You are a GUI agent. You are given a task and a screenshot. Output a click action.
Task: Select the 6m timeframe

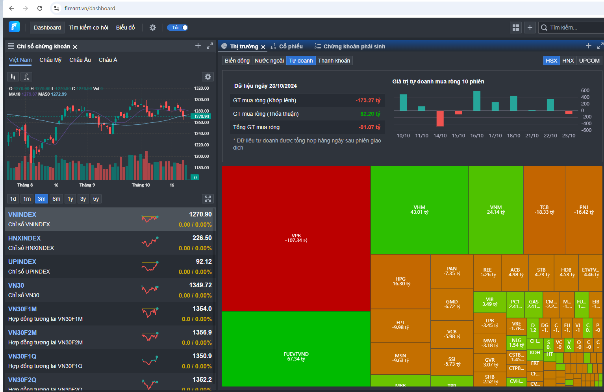coord(56,199)
